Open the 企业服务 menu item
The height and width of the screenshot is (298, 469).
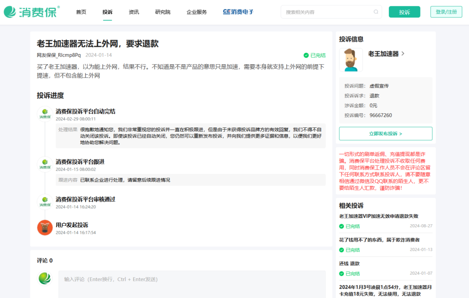click(x=196, y=12)
